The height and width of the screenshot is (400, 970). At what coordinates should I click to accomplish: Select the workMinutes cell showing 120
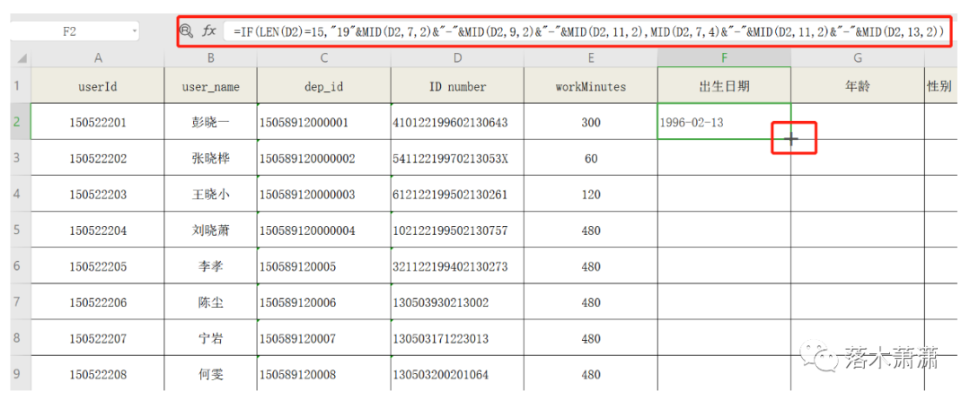click(x=591, y=194)
